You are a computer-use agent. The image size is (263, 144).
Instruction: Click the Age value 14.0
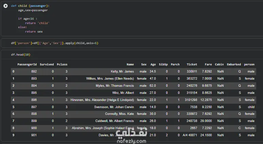coord(153,107)
